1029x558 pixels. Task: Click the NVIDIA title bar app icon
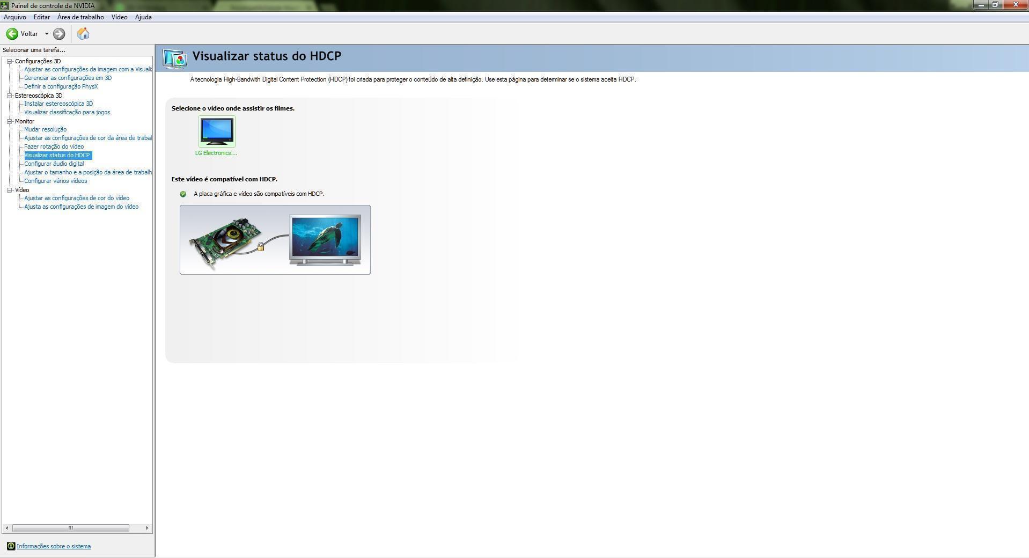5,6
